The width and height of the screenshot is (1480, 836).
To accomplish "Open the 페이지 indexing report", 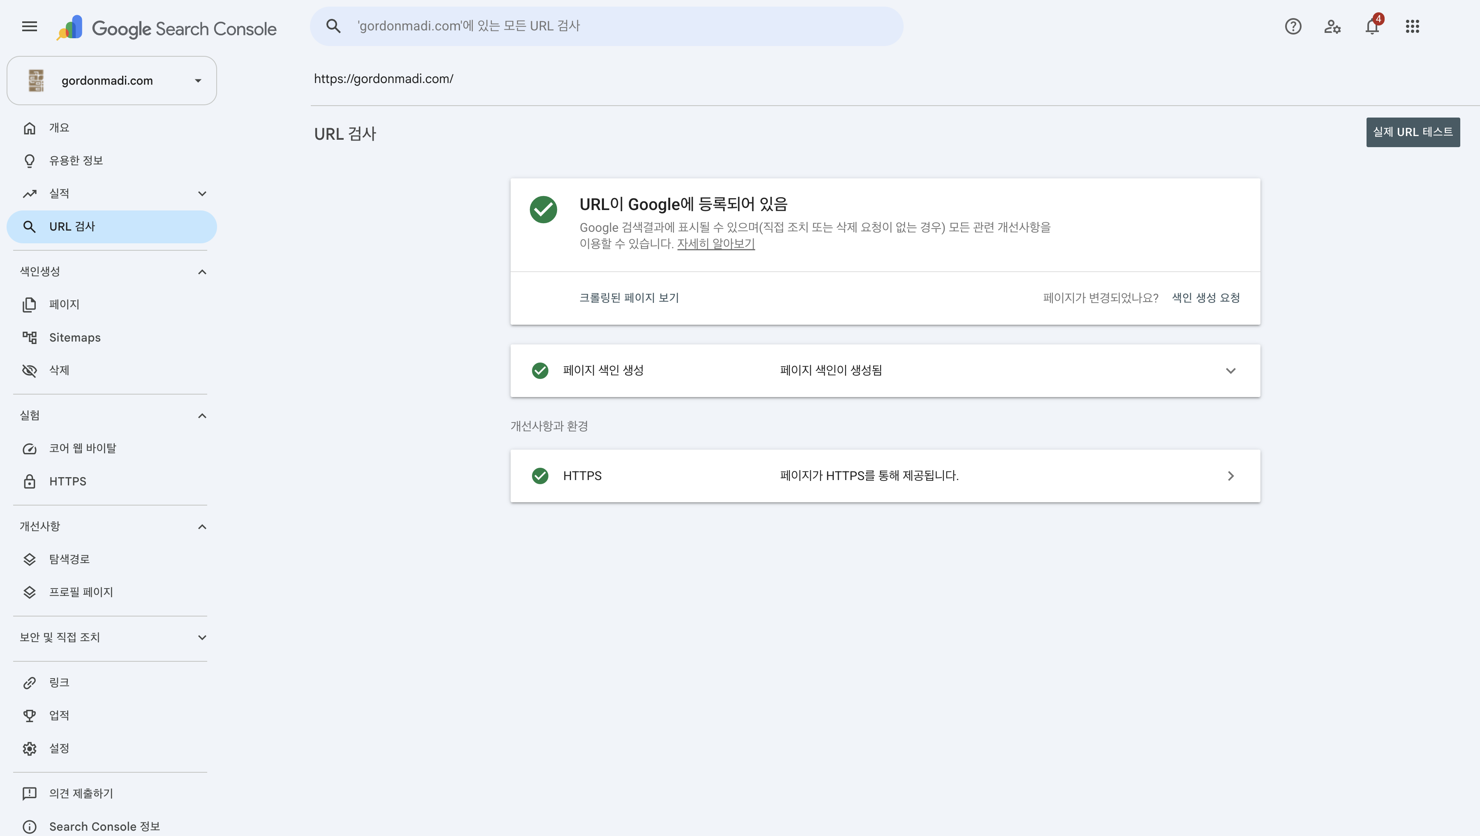I will click(x=111, y=305).
